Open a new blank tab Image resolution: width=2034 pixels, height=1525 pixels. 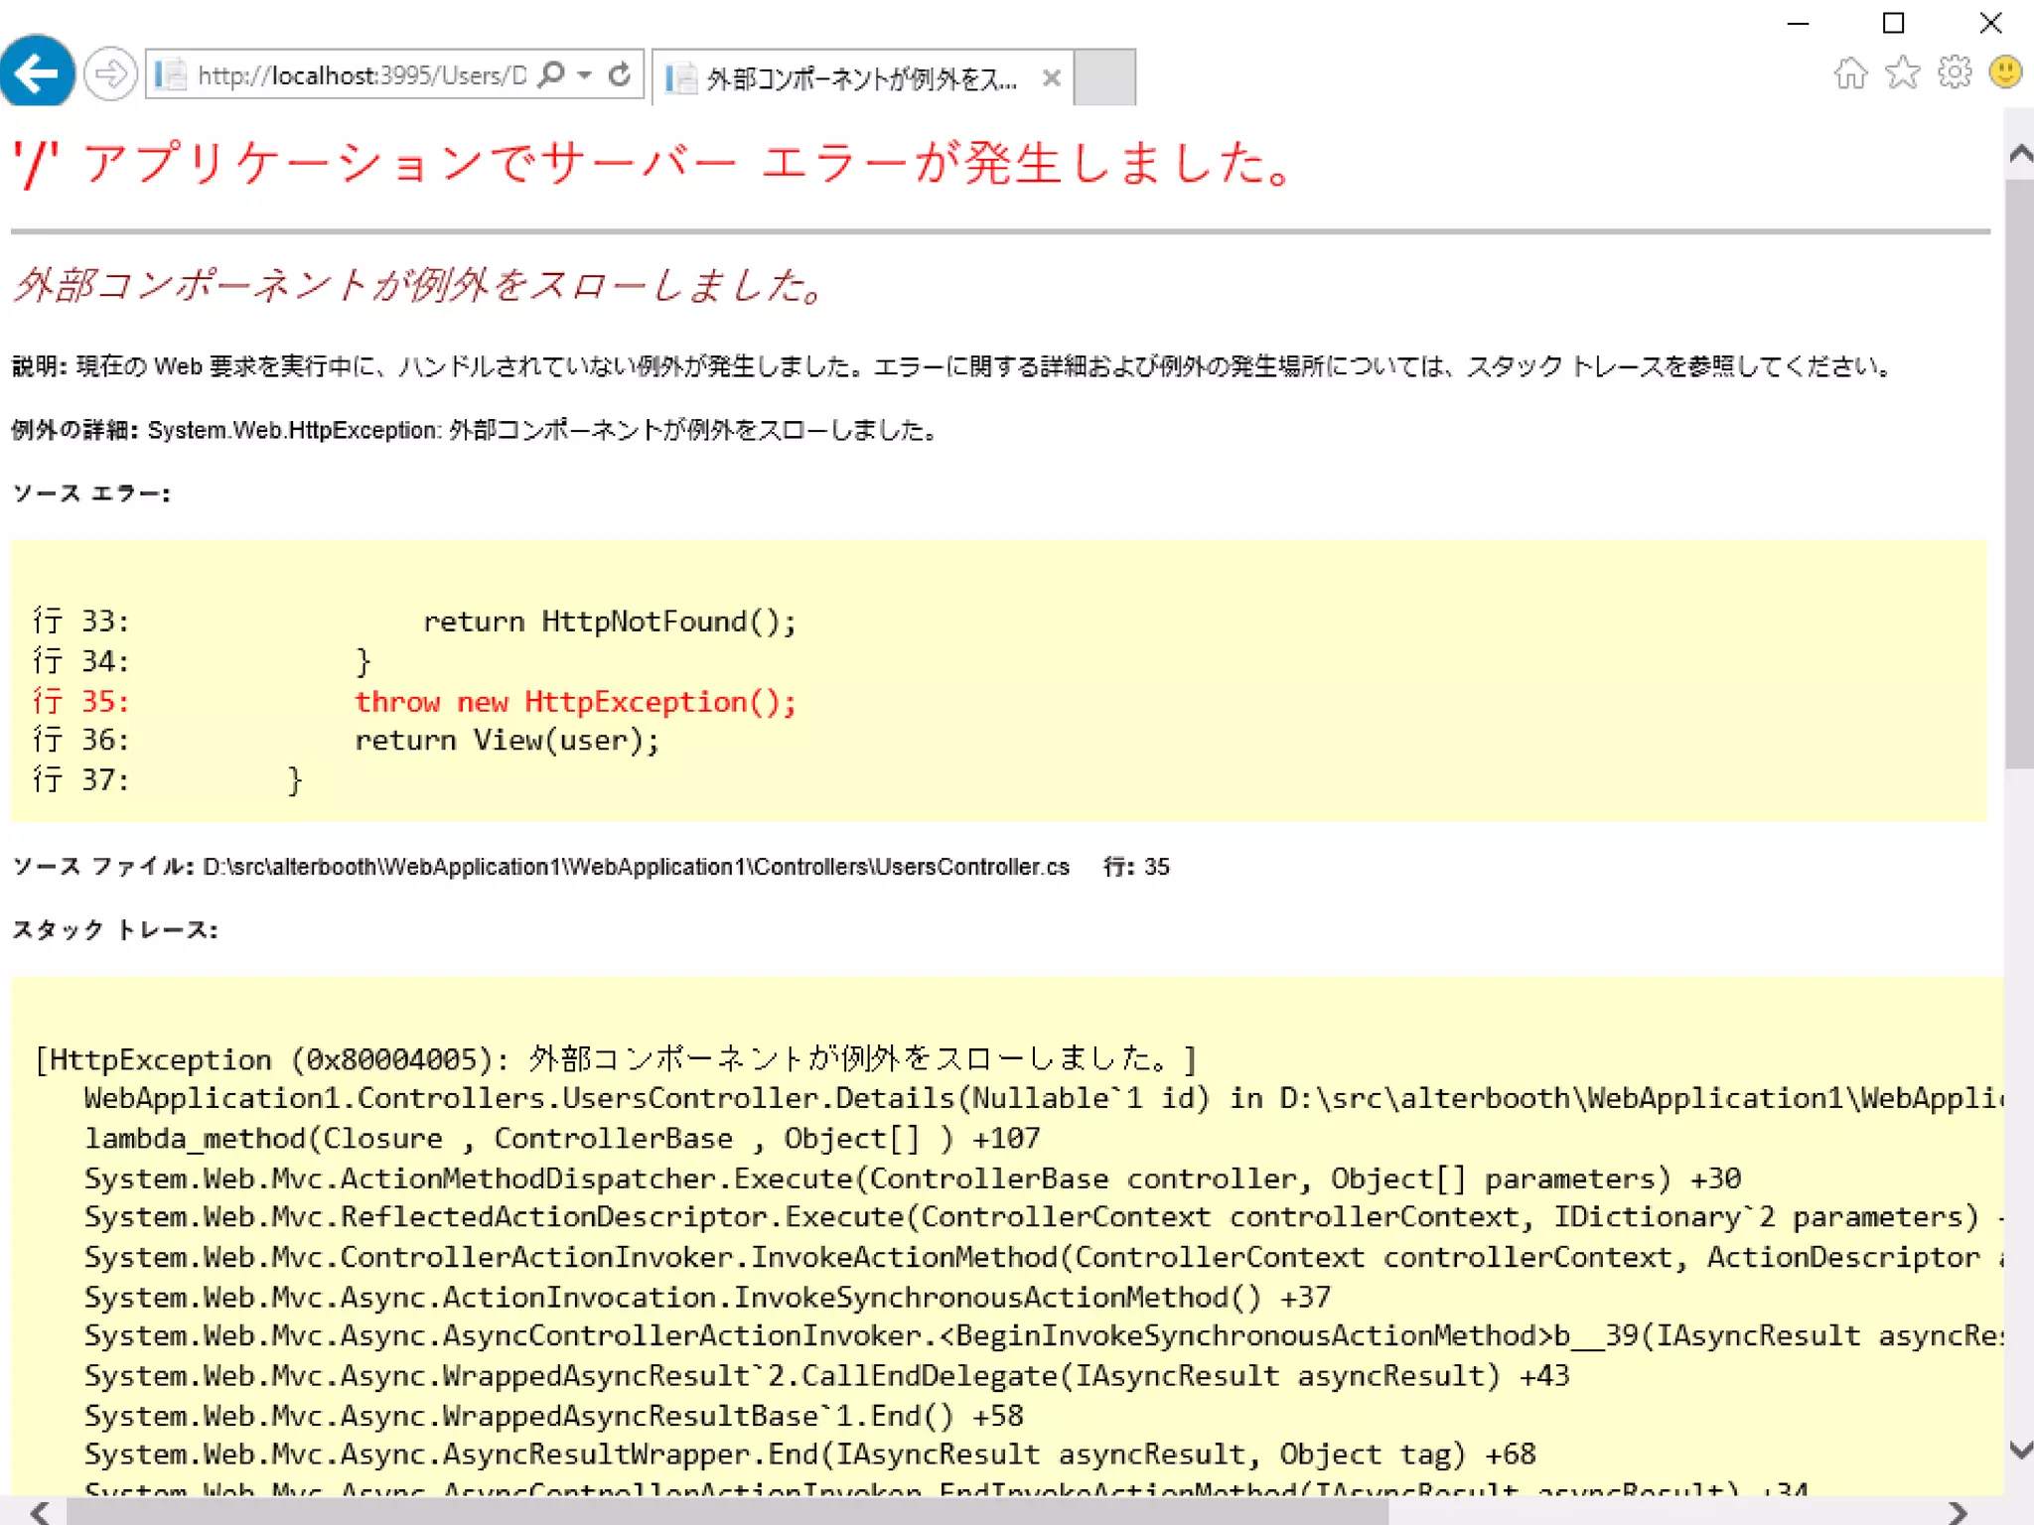[x=1104, y=77]
